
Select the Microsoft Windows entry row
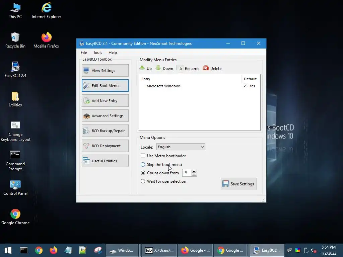(x=199, y=86)
